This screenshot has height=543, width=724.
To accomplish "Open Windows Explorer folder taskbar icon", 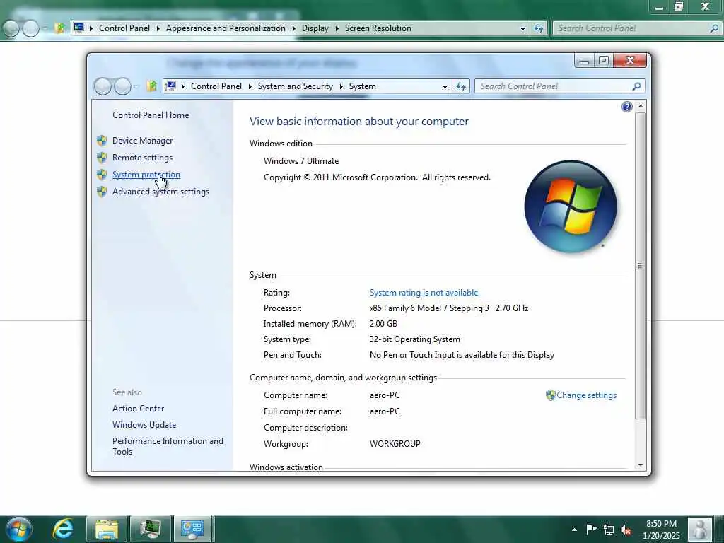I will coord(107,529).
